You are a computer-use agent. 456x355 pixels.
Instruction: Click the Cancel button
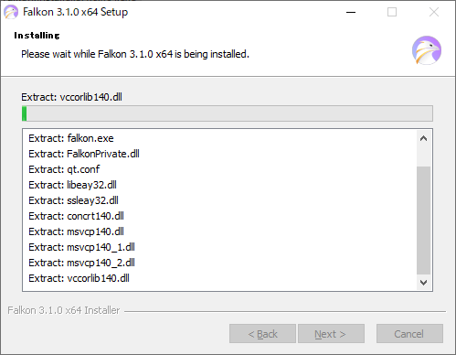tap(409, 334)
